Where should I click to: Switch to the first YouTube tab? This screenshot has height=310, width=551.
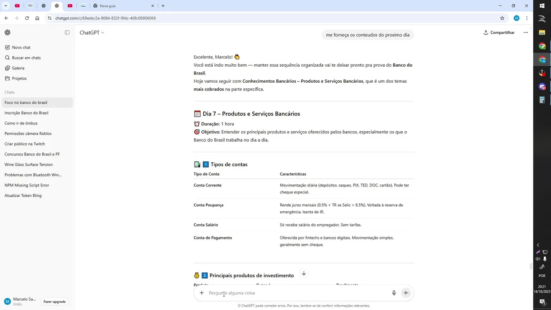[17, 6]
